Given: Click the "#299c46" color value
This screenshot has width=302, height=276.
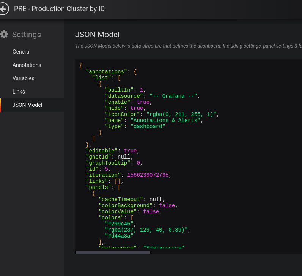Looking at the screenshot, I should [119, 224].
